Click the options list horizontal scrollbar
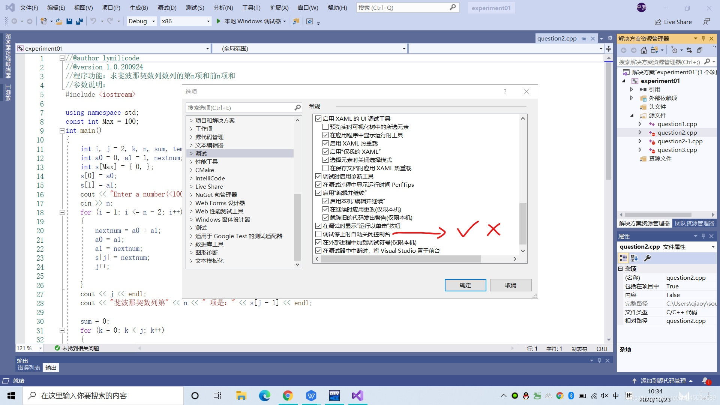 401,259
